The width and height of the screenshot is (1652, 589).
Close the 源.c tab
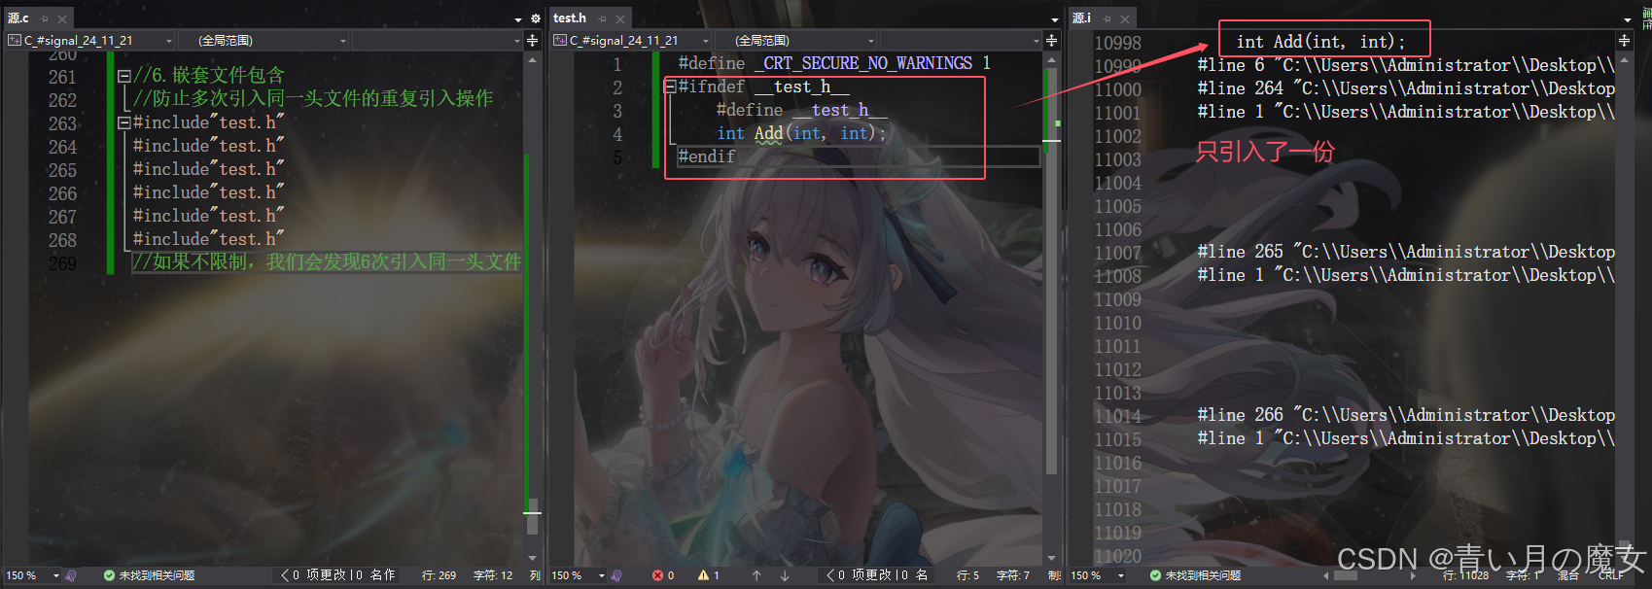(x=62, y=18)
